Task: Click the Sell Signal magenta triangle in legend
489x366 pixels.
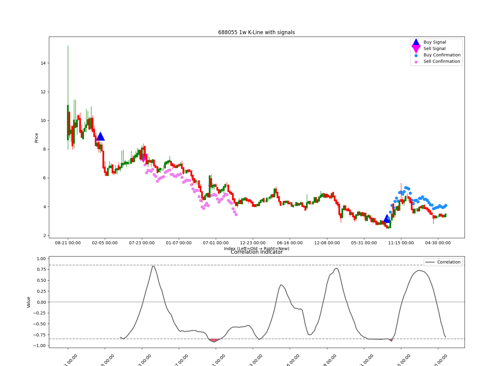Action: pos(416,49)
